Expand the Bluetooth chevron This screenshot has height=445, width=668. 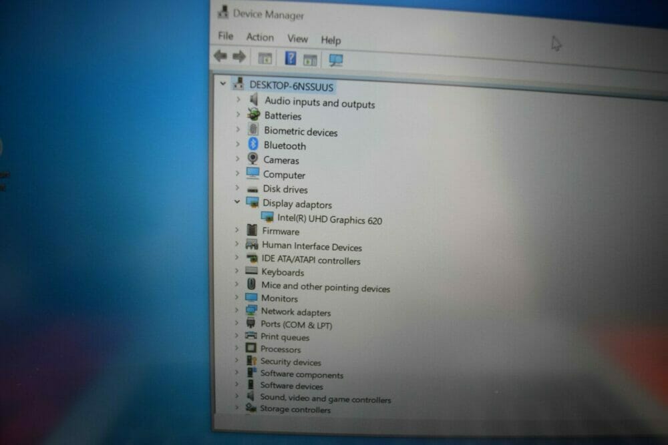tap(238, 144)
